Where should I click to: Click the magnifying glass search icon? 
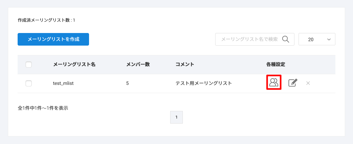pos(285,39)
